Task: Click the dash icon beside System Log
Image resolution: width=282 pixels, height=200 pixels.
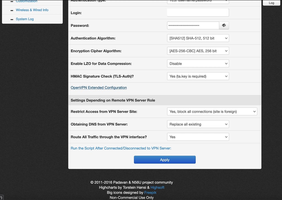Action: point(12,19)
